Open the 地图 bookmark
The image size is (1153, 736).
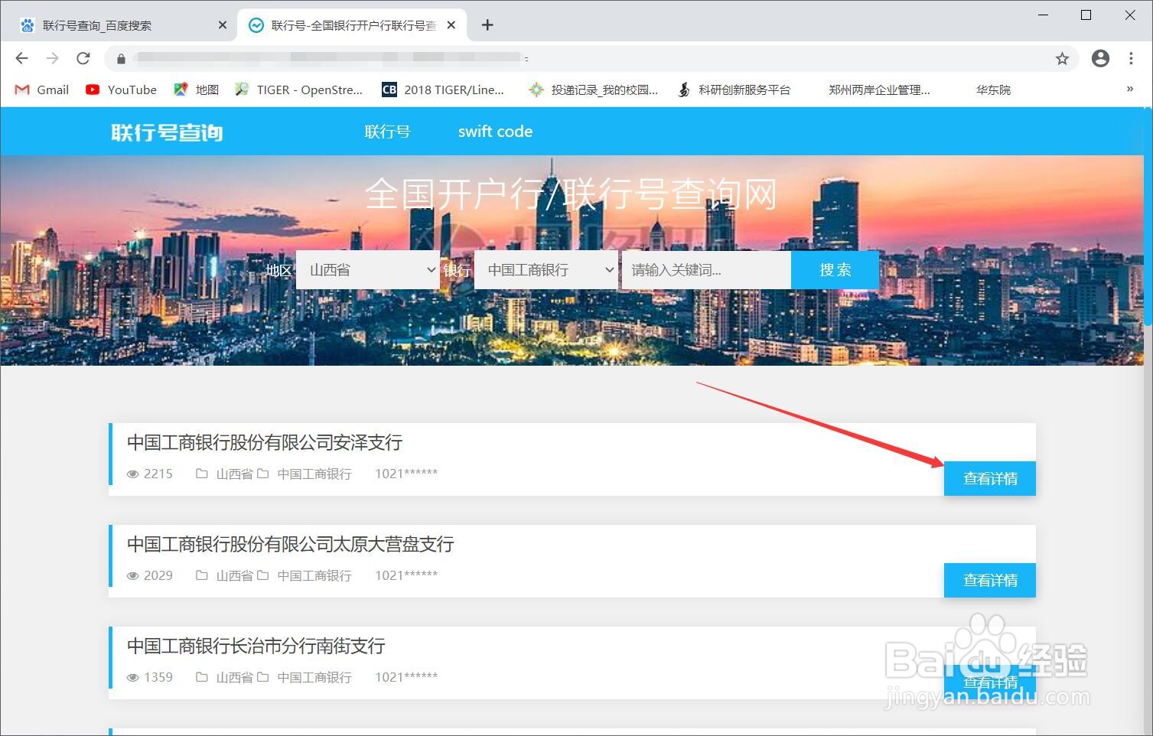click(195, 90)
